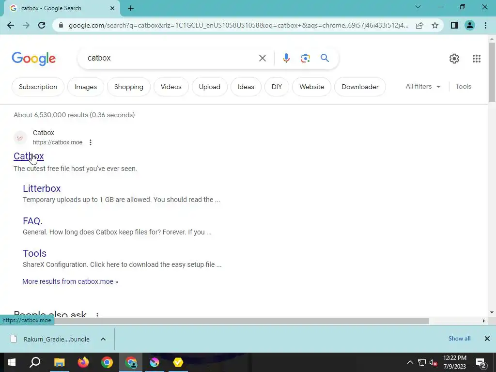Expand the download item options chevron
Viewport: 496px width, 372px height.
coord(103,339)
